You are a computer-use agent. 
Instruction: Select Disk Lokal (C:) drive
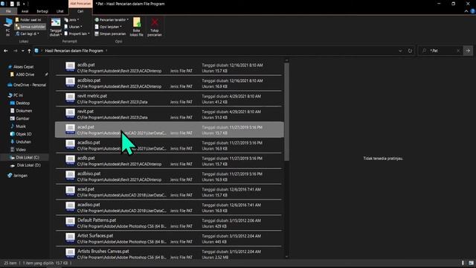point(25,157)
